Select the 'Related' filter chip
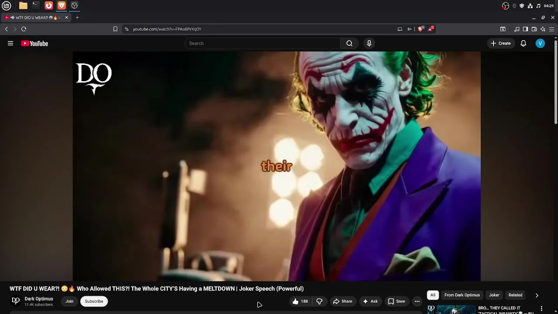This screenshot has height=314, width=558. [515, 295]
